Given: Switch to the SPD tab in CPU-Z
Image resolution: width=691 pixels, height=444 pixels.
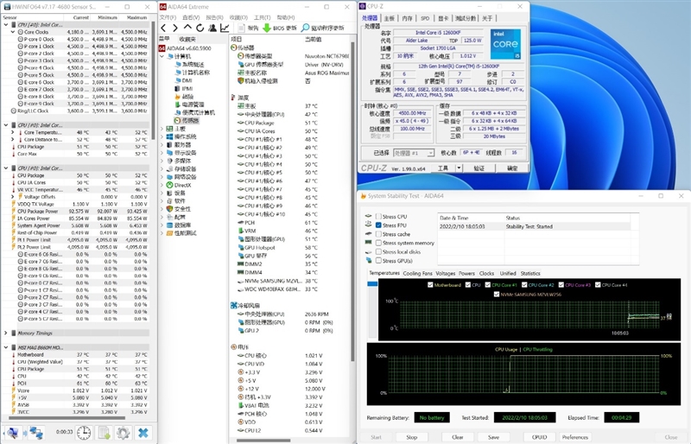Looking at the screenshot, I should click(x=425, y=18).
